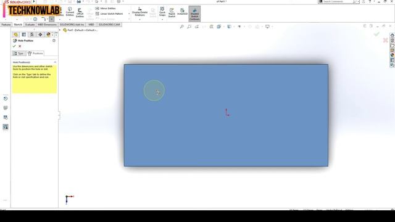Open the SOLIDWORKS Add-Ins tab
395x222 pixels.
(x=72, y=25)
